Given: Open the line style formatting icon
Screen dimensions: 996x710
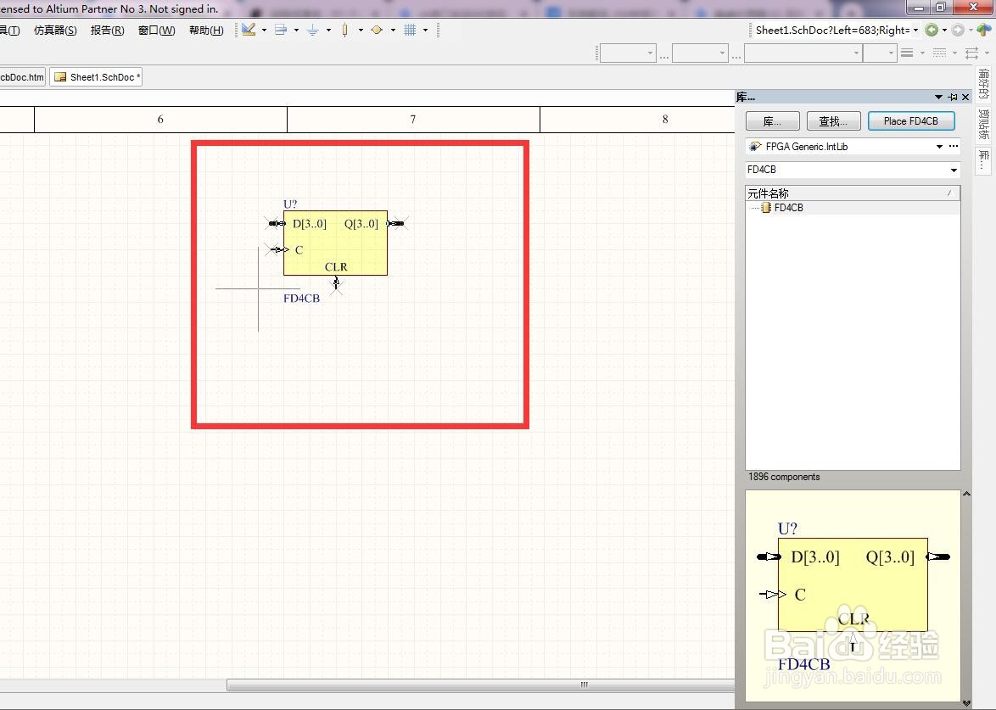Looking at the screenshot, I should pos(939,53).
